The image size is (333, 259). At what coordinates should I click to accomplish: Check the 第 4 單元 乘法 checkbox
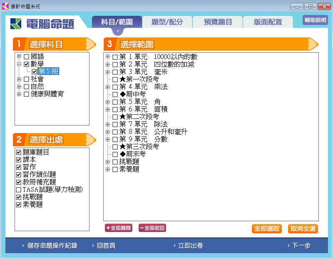[x=115, y=87]
